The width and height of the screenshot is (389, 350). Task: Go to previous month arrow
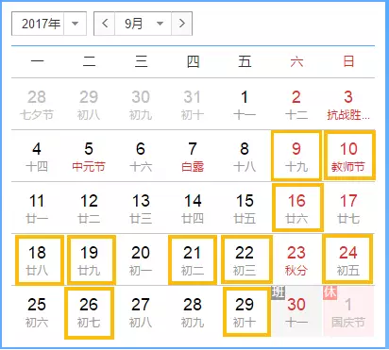[x=105, y=24]
